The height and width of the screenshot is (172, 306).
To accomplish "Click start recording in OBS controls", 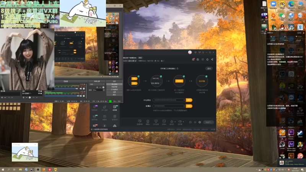I will tap(114, 87).
